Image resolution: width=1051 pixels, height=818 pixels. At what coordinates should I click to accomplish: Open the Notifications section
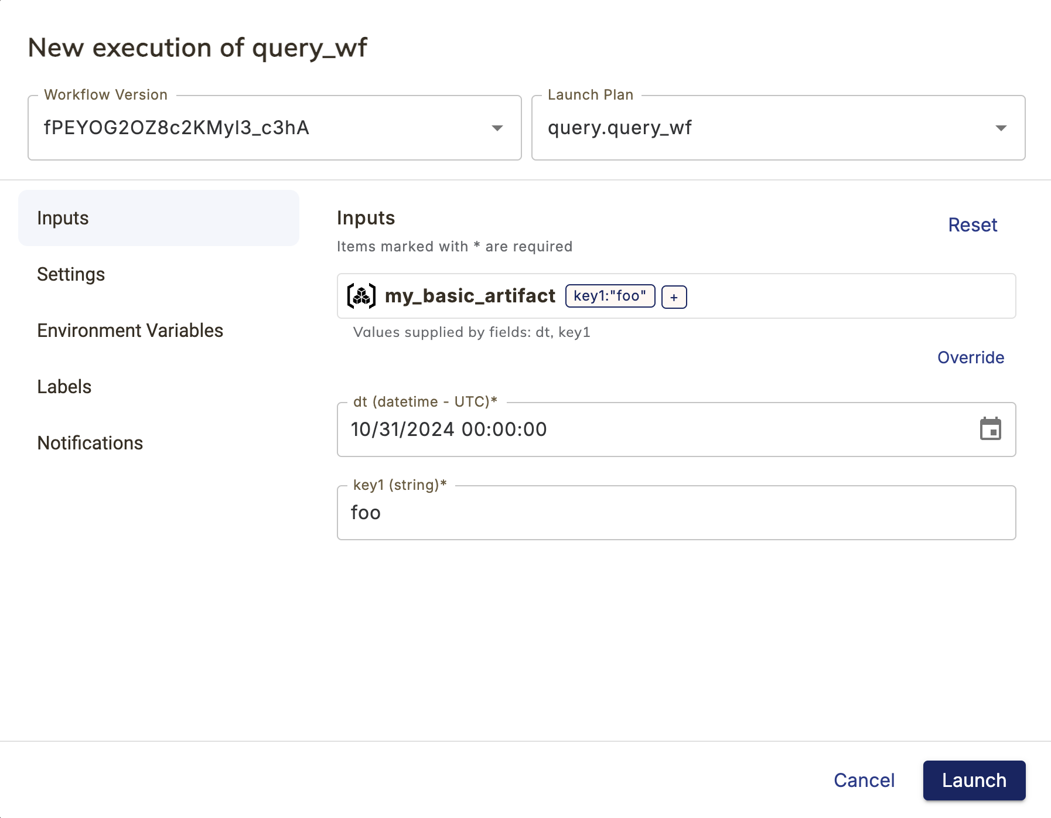click(x=90, y=442)
